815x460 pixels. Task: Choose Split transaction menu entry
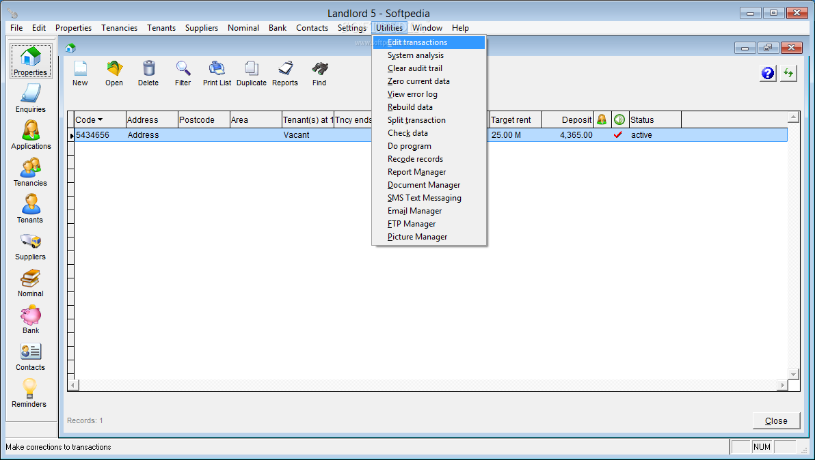point(429,120)
